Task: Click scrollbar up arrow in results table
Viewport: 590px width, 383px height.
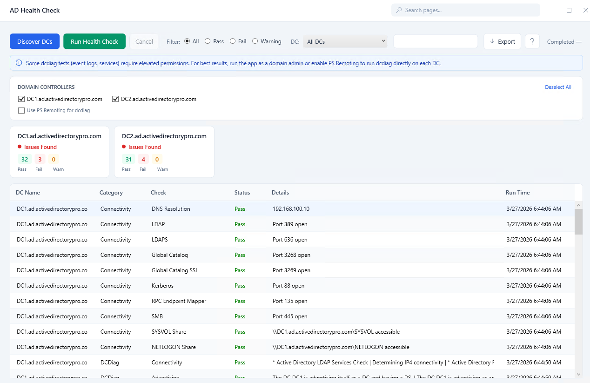Action: pyautogui.click(x=578, y=205)
